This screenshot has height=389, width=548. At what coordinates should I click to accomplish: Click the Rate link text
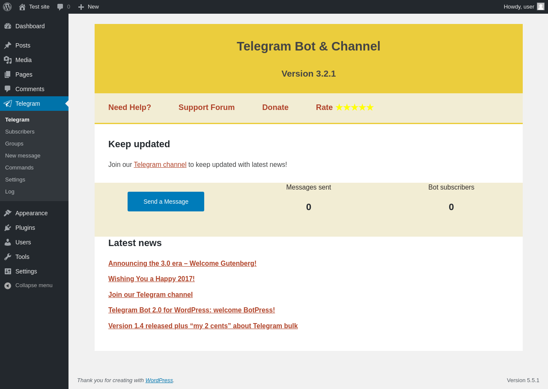coord(324,107)
